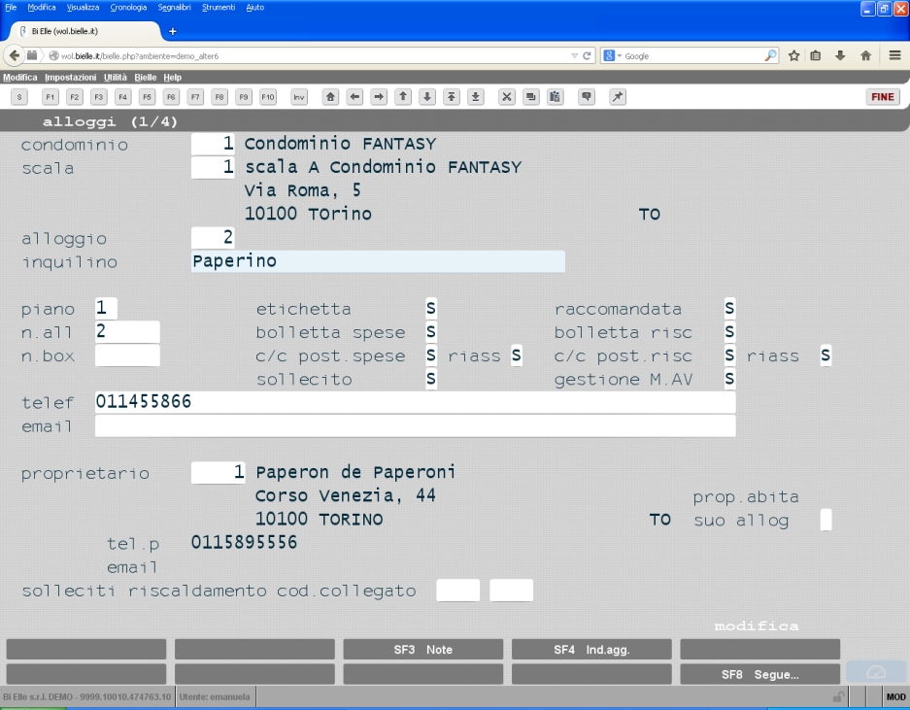Click the Inv toolbar button

tap(299, 97)
